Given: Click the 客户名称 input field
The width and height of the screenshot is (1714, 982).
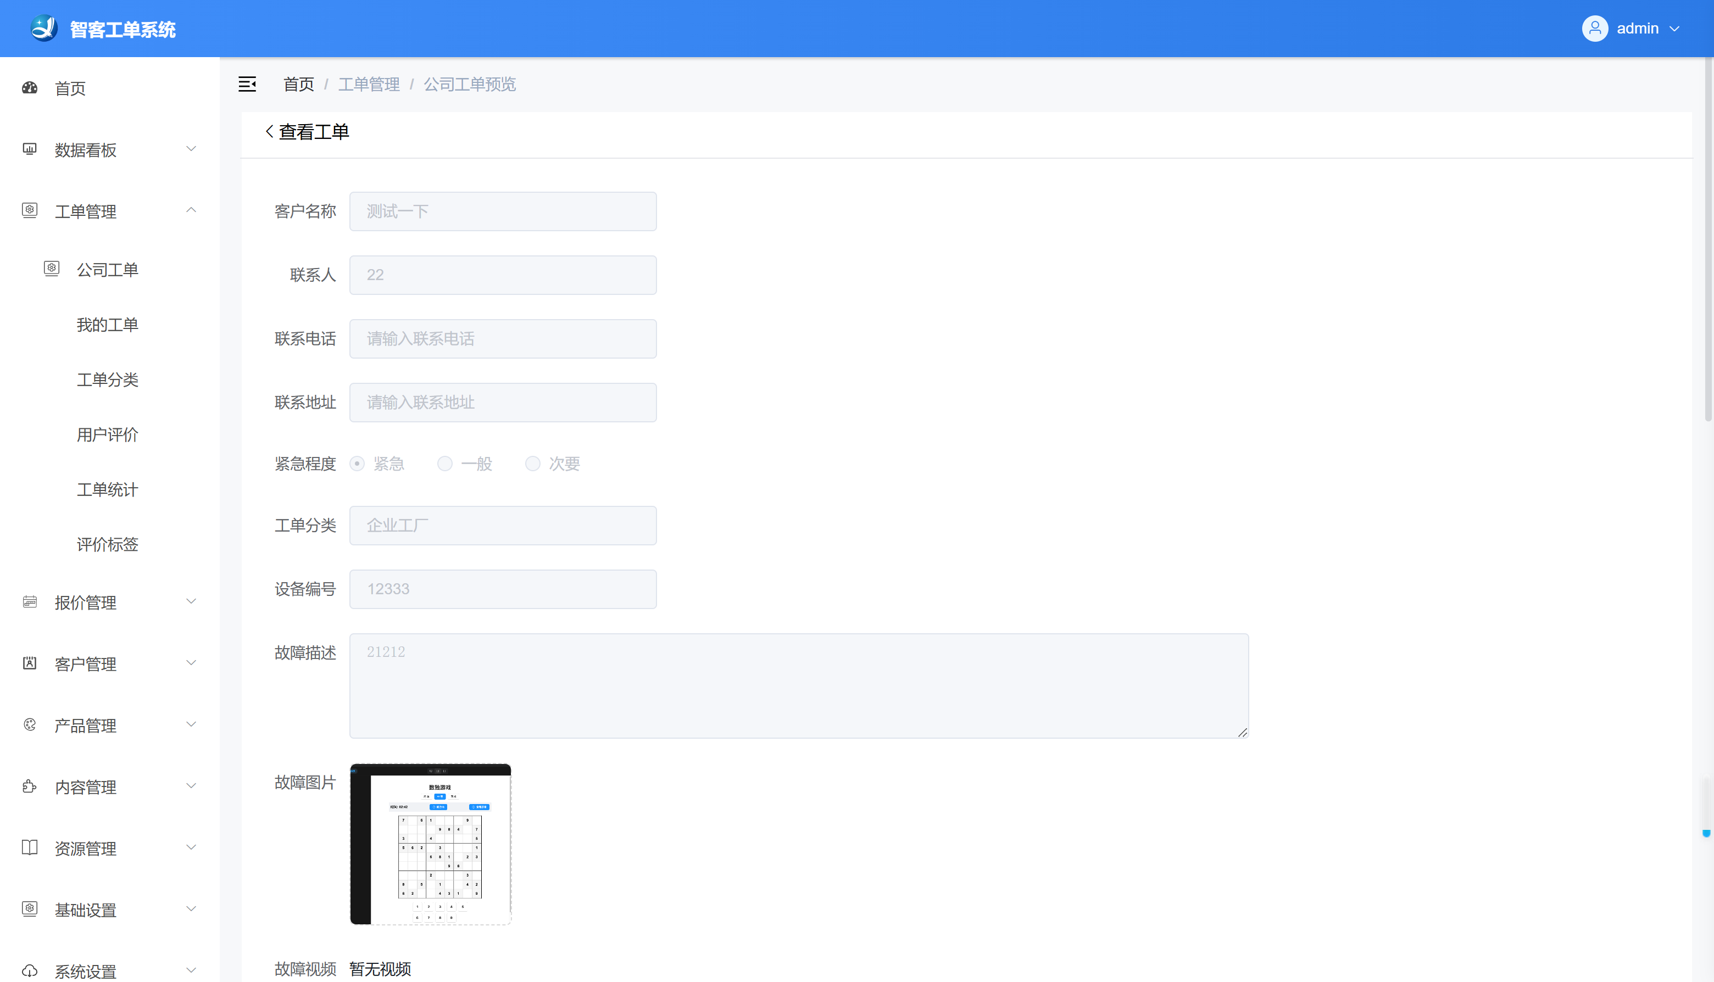Looking at the screenshot, I should pyautogui.click(x=503, y=211).
